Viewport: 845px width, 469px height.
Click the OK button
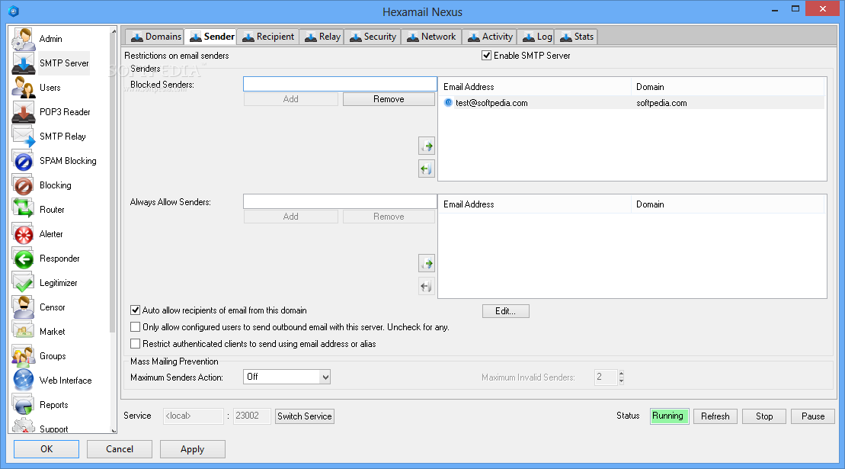tap(46, 449)
